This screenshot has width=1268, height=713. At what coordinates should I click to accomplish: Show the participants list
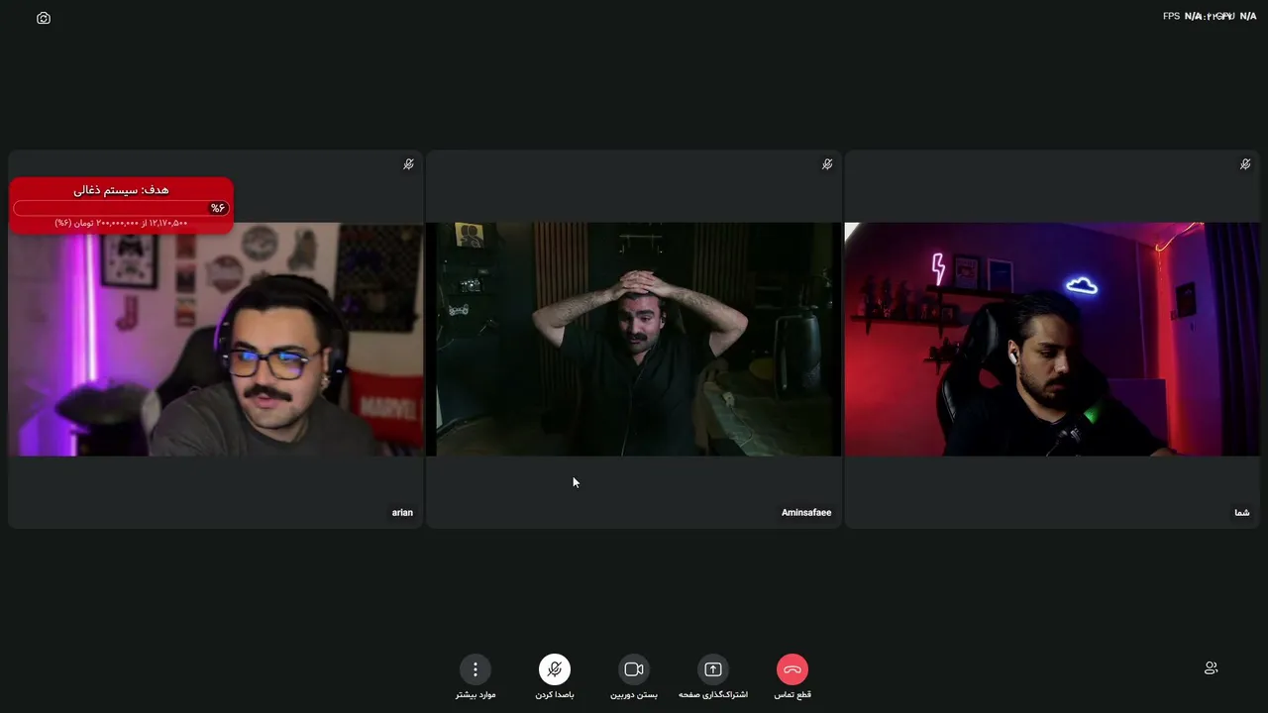coord(1211,668)
